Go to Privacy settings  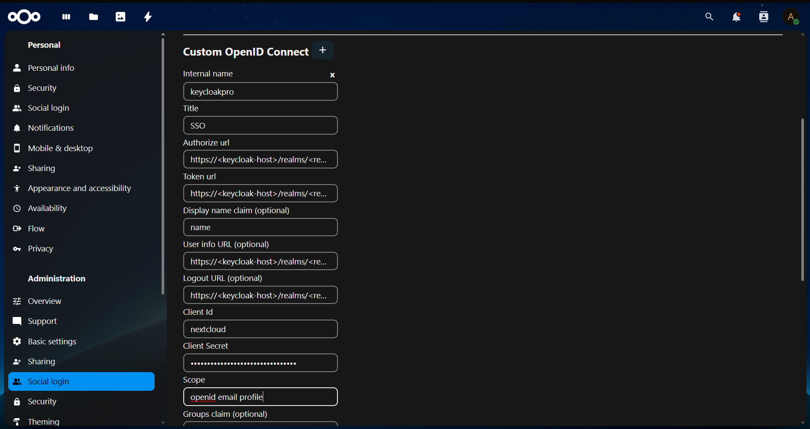(82, 249)
